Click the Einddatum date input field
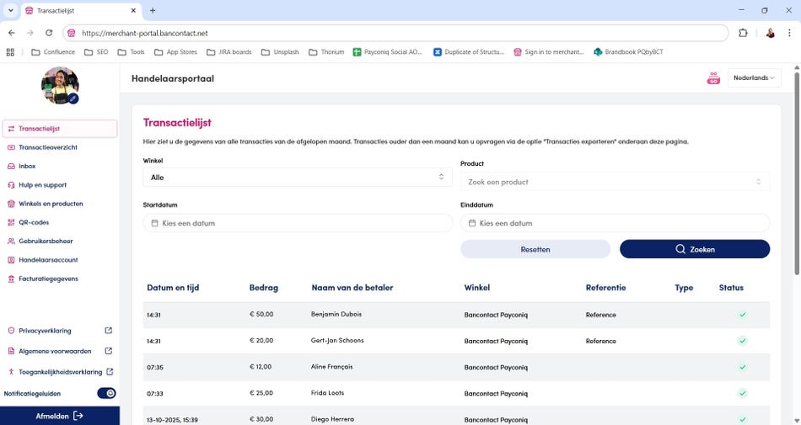The height and width of the screenshot is (425, 801). click(x=615, y=224)
